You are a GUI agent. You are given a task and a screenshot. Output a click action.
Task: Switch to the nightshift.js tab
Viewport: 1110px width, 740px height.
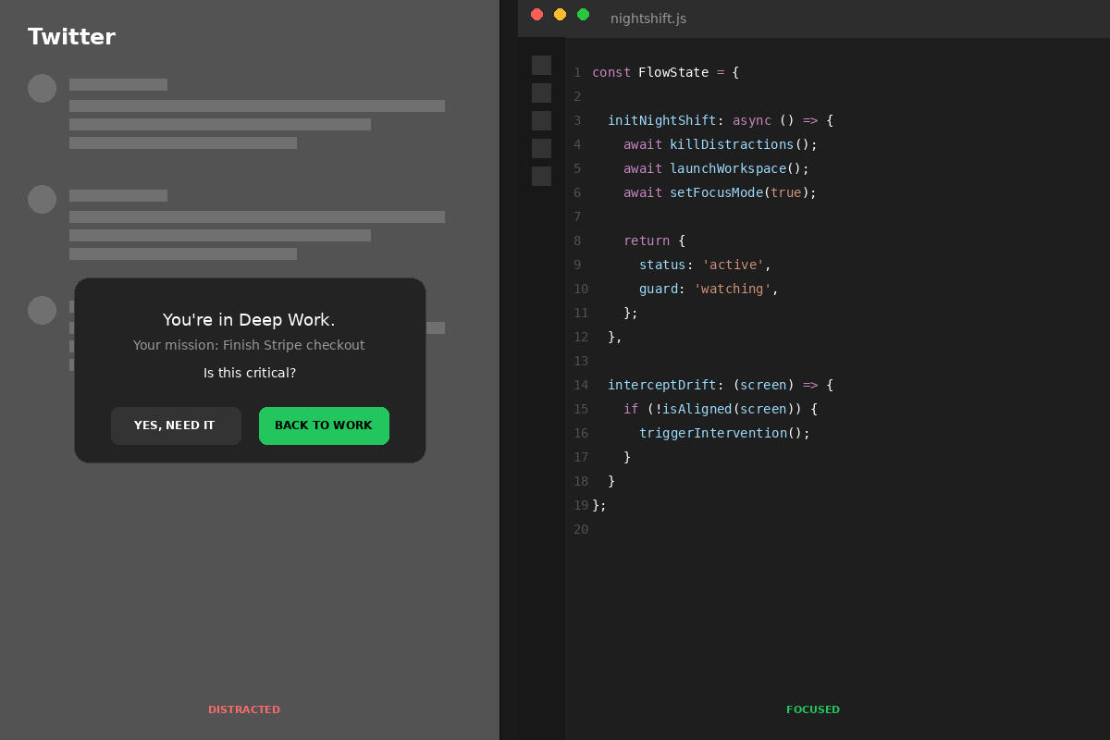click(647, 18)
